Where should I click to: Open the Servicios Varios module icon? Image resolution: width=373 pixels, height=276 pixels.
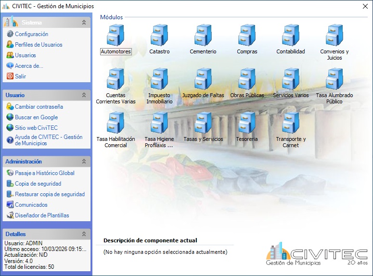pos(290,79)
